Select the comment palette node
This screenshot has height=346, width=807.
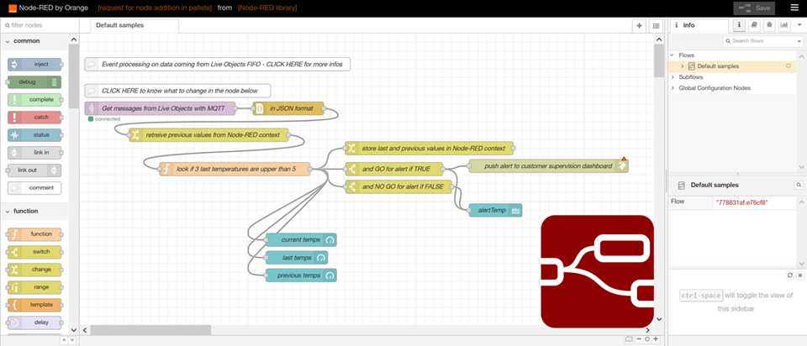[34, 187]
